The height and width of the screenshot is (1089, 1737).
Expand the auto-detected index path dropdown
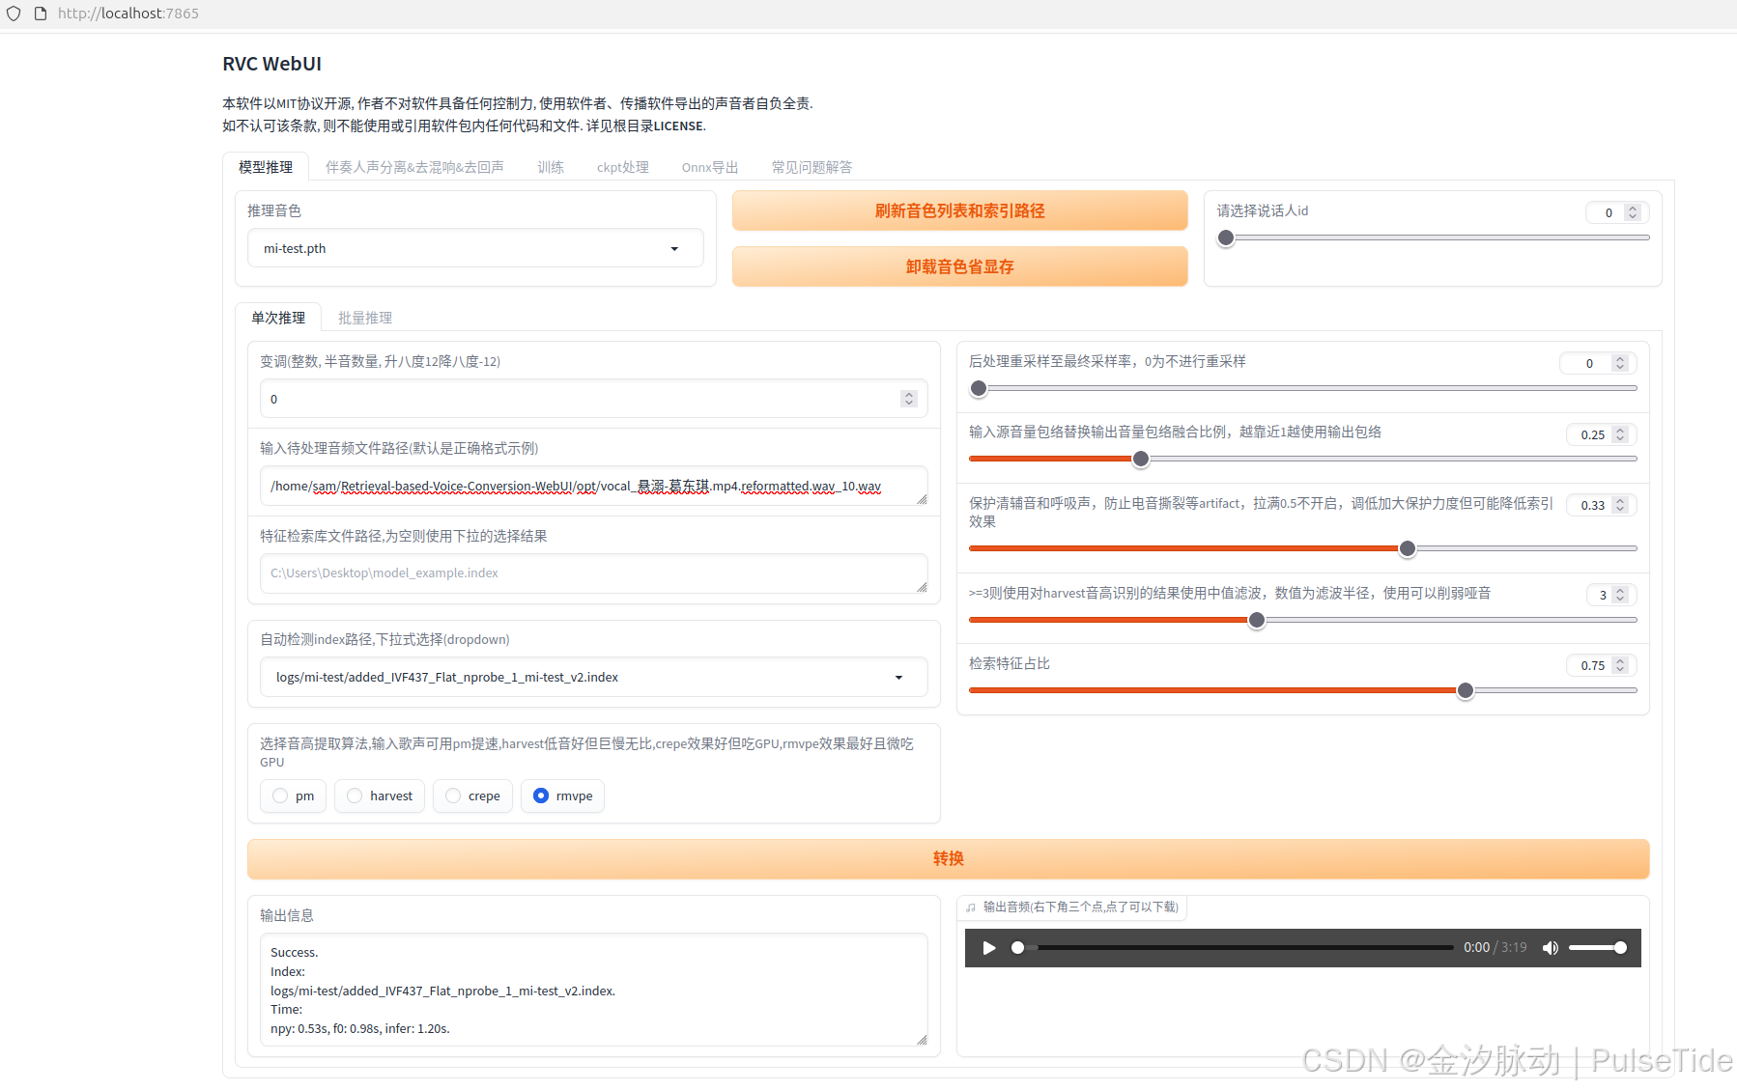coord(593,677)
